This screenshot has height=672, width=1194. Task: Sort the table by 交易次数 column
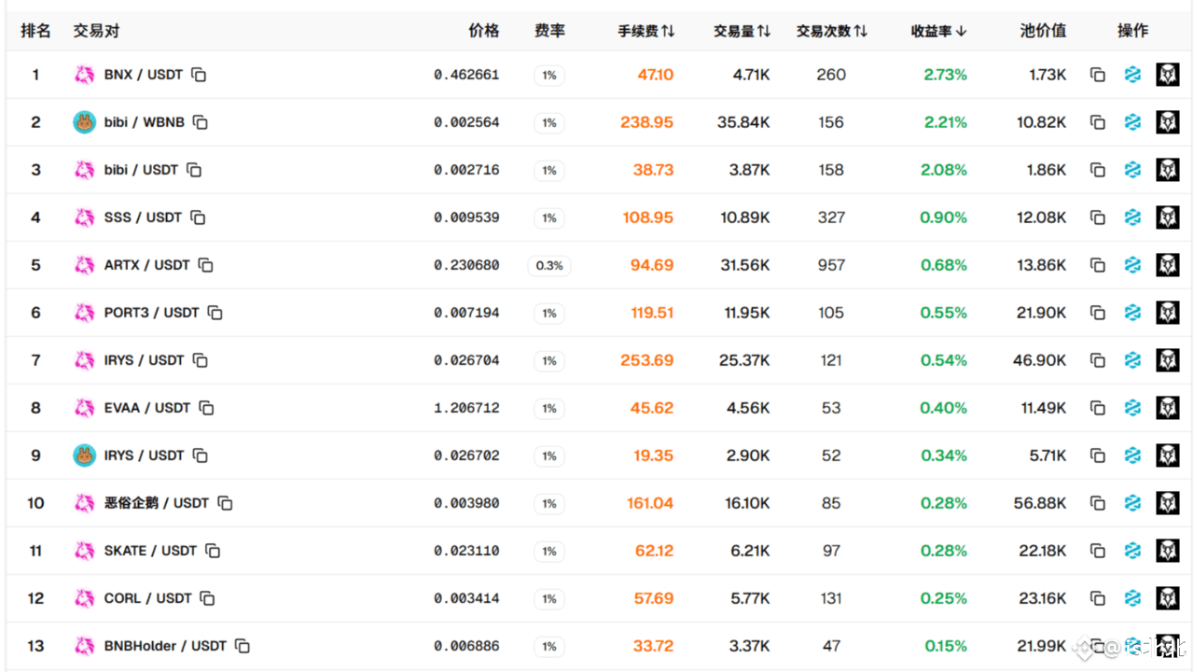tap(832, 31)
